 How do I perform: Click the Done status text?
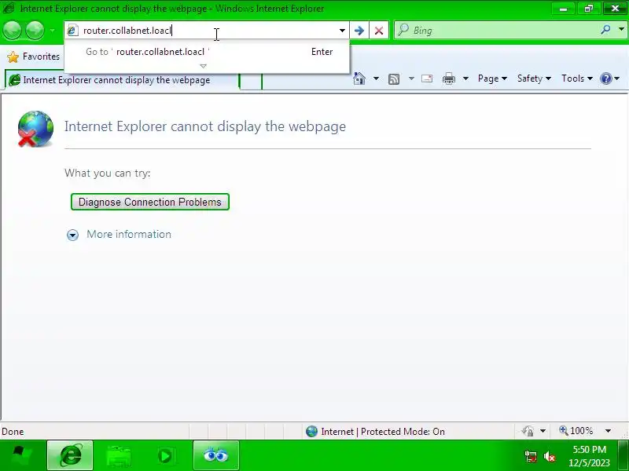[13, 432]
